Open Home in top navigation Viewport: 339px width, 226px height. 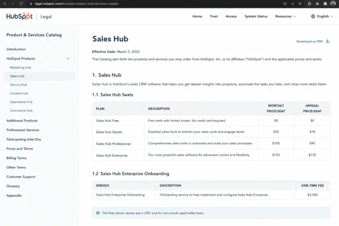click(x=197, y=16)
